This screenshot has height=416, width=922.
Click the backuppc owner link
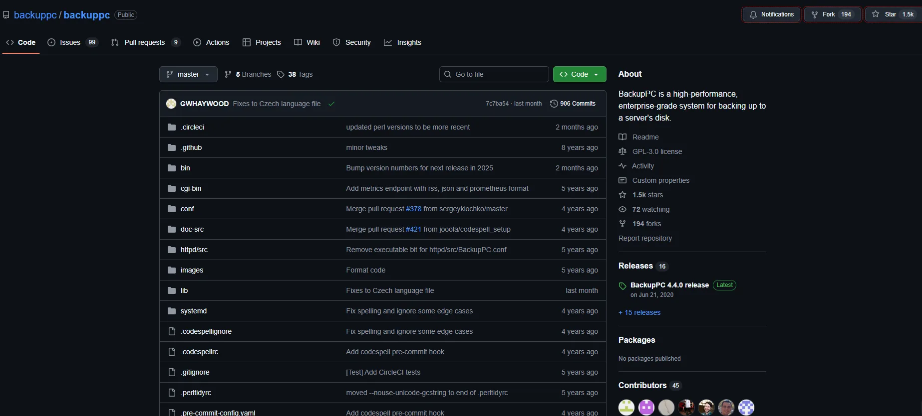coord(35,15)
